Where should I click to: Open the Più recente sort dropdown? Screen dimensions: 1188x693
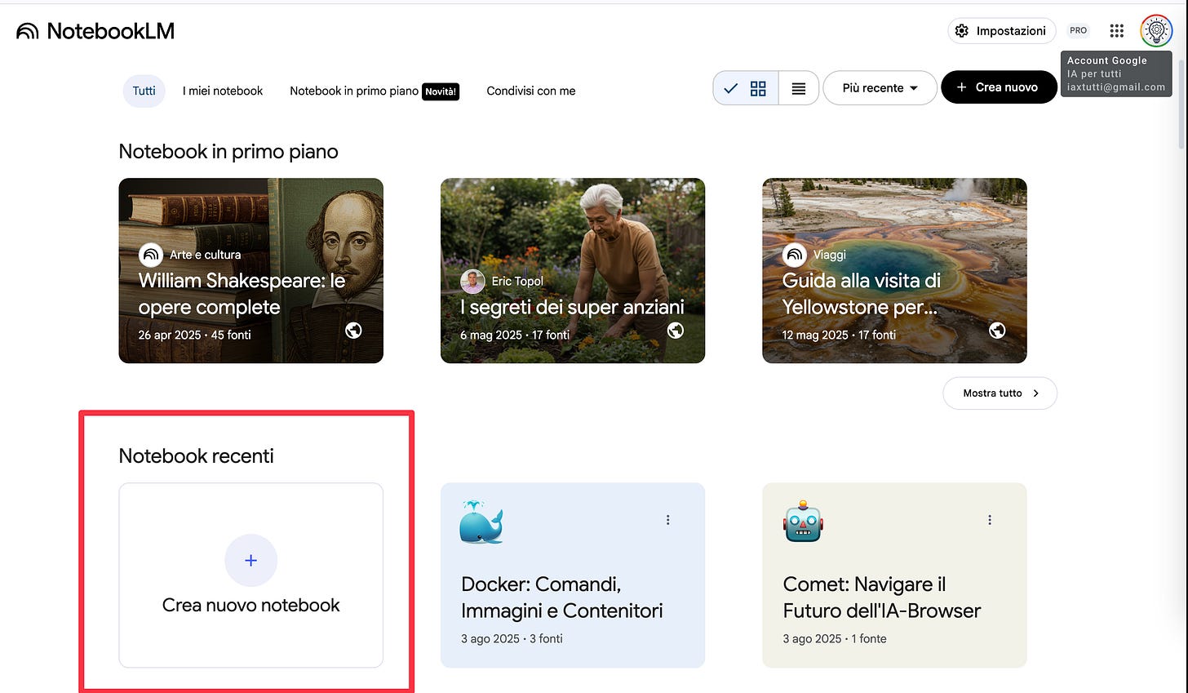coord(880,88)
